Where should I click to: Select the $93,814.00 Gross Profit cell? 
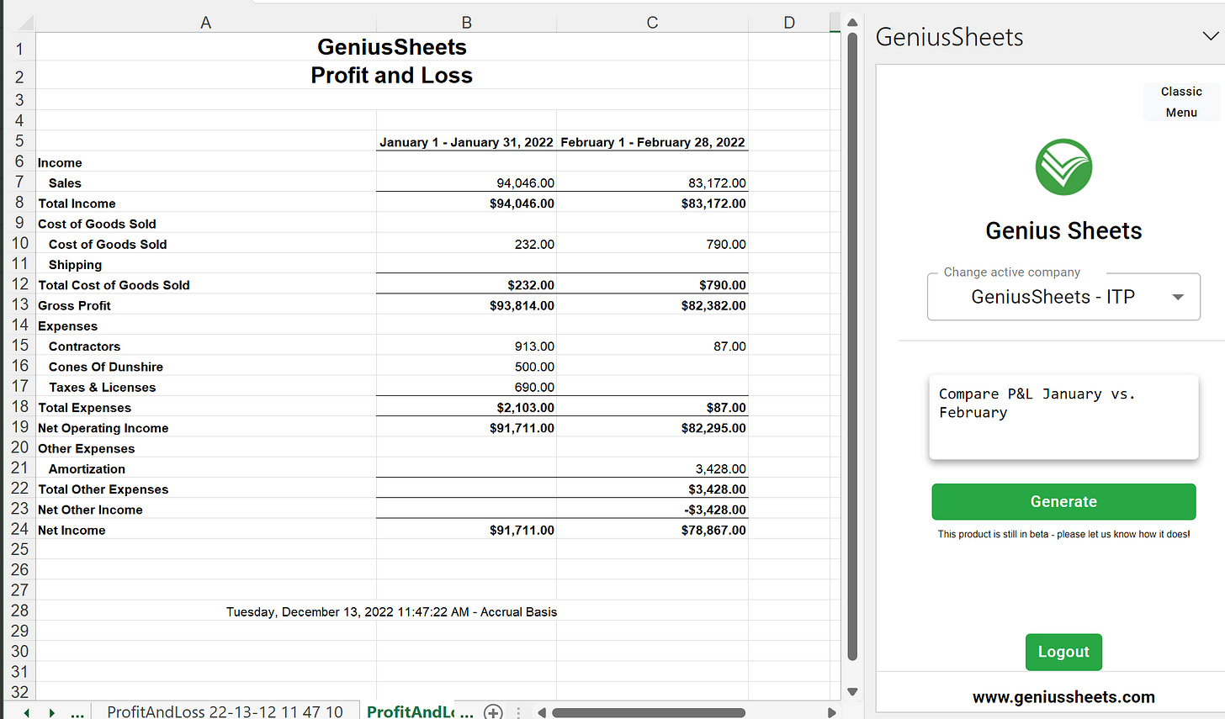pos(466,305)
